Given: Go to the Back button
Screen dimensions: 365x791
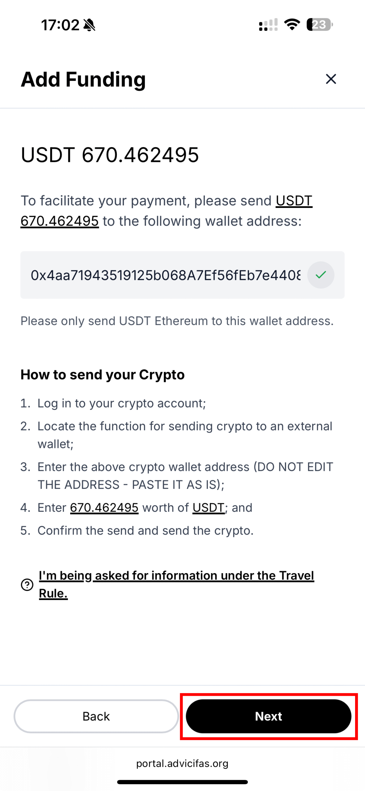Looking at the screenshot, I should 96,716.
